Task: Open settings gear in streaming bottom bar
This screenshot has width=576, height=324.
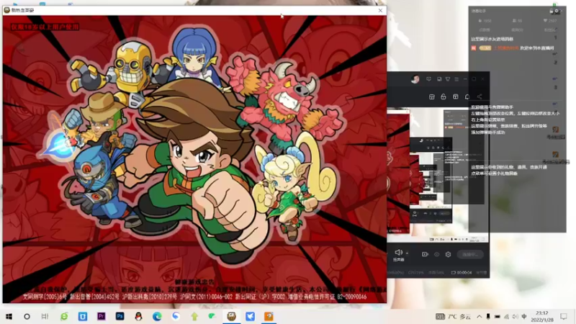Action: 448,254
